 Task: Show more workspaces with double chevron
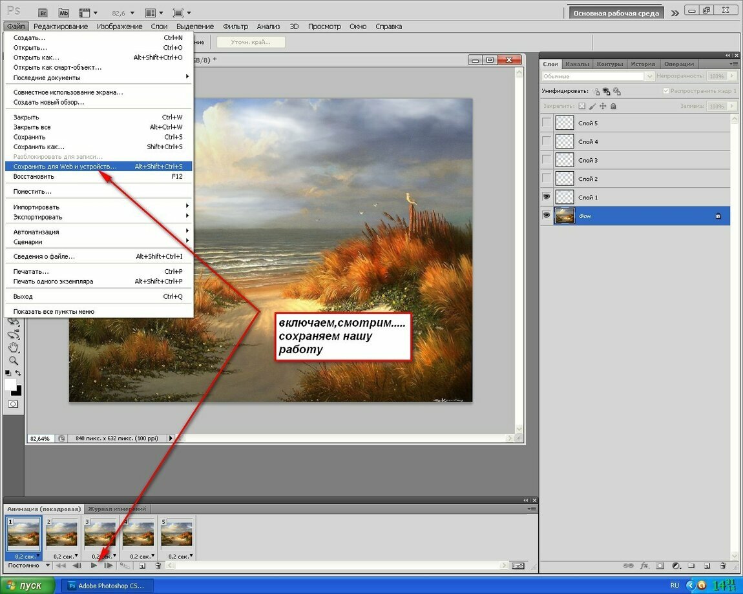(675, 14)
